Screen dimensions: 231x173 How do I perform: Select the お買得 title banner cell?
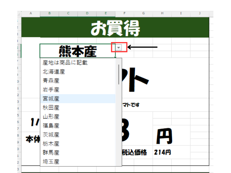(115, 28)
